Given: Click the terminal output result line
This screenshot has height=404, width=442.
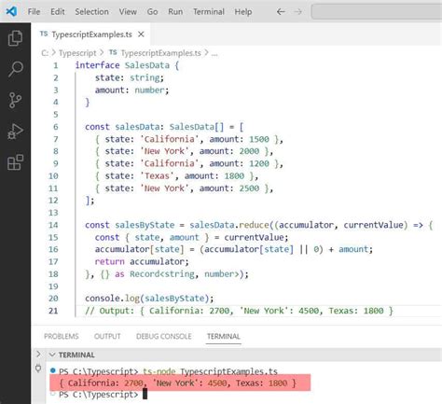Looking at the screenshot, I should [177, 383].
